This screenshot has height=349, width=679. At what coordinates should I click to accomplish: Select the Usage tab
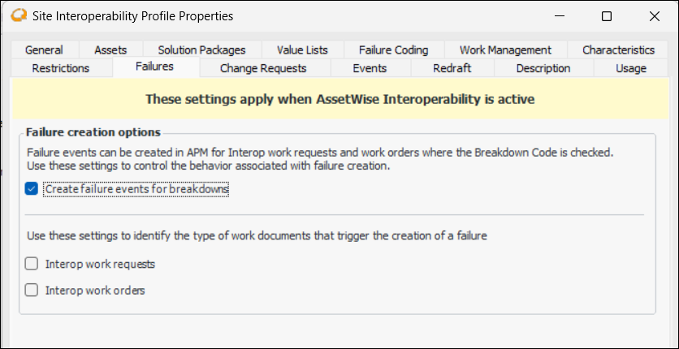click(x=631, y=68)
